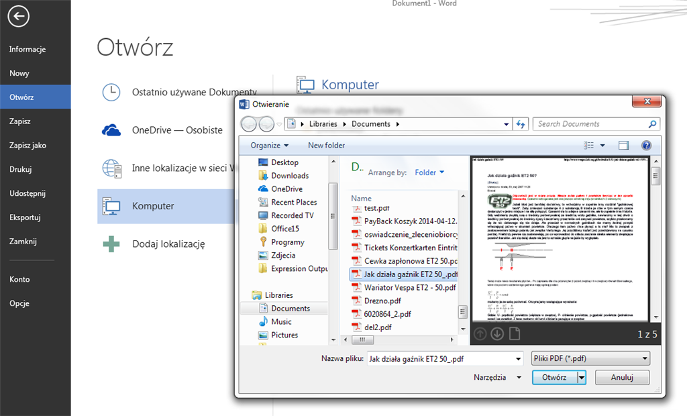Screen dimensions: 687x416
Task: Expand the Otwórz button dropdown arrow
Action: click(582, 378)
